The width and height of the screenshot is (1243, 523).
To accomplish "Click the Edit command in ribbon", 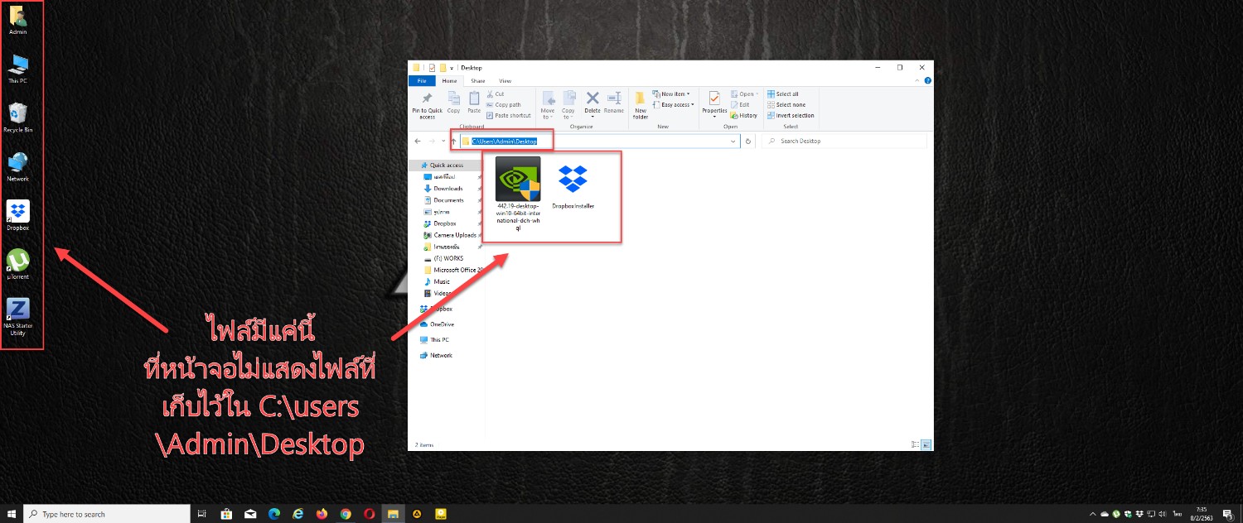I will click(x=741, y=104).
